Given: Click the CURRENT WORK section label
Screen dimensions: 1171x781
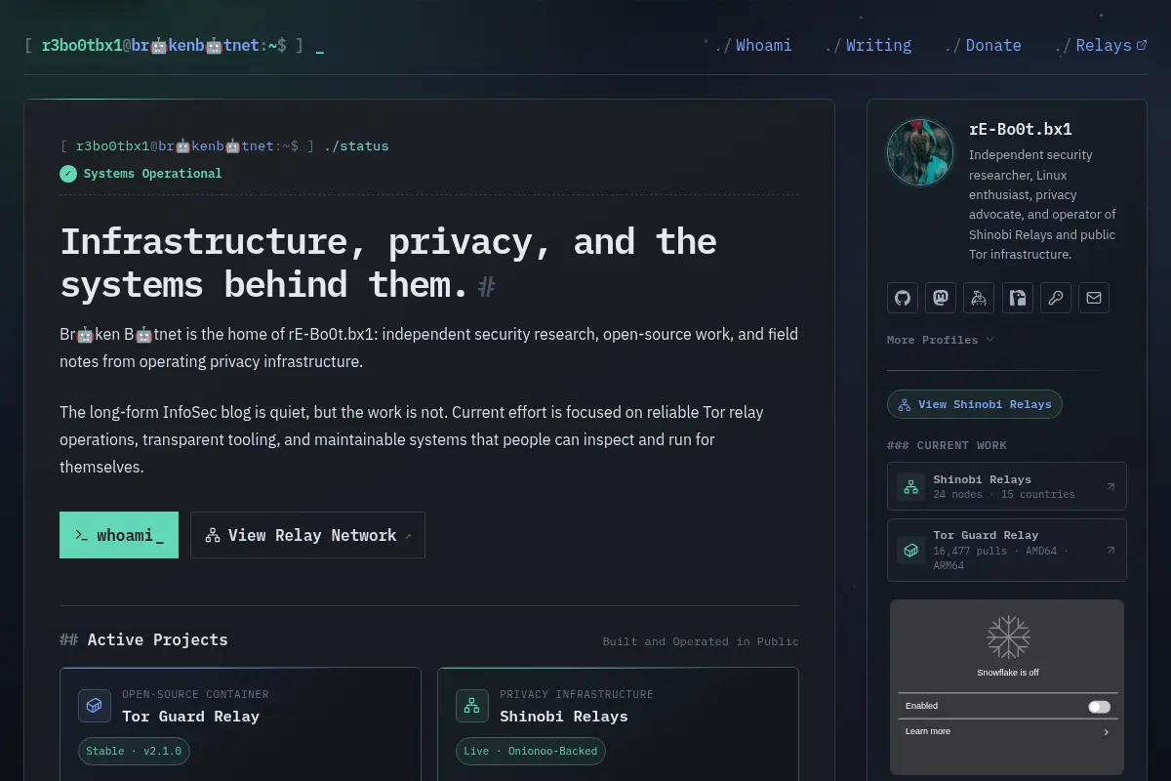Looking at the screenshot, I should coord(947,445).
